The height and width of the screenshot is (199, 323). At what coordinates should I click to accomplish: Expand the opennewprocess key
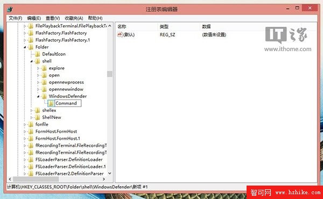point(38,82)
